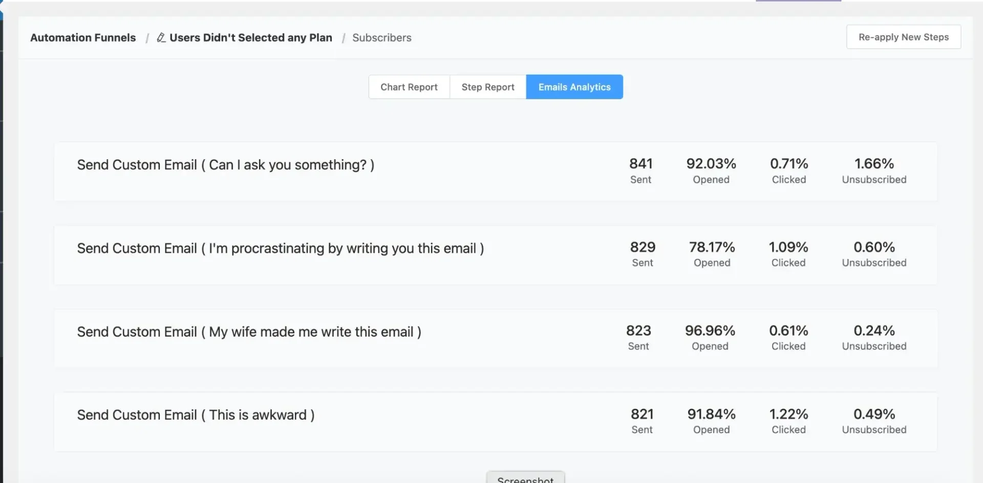Image resolution: width=983 pixels, height=483 pixels.
Task: Open the 'This is awkward' email row
Action: 196,415
